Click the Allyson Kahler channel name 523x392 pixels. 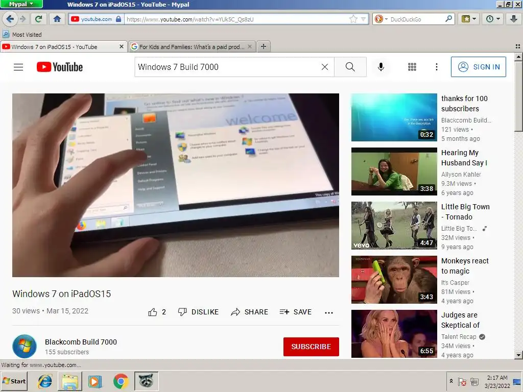tap(461, 175)
